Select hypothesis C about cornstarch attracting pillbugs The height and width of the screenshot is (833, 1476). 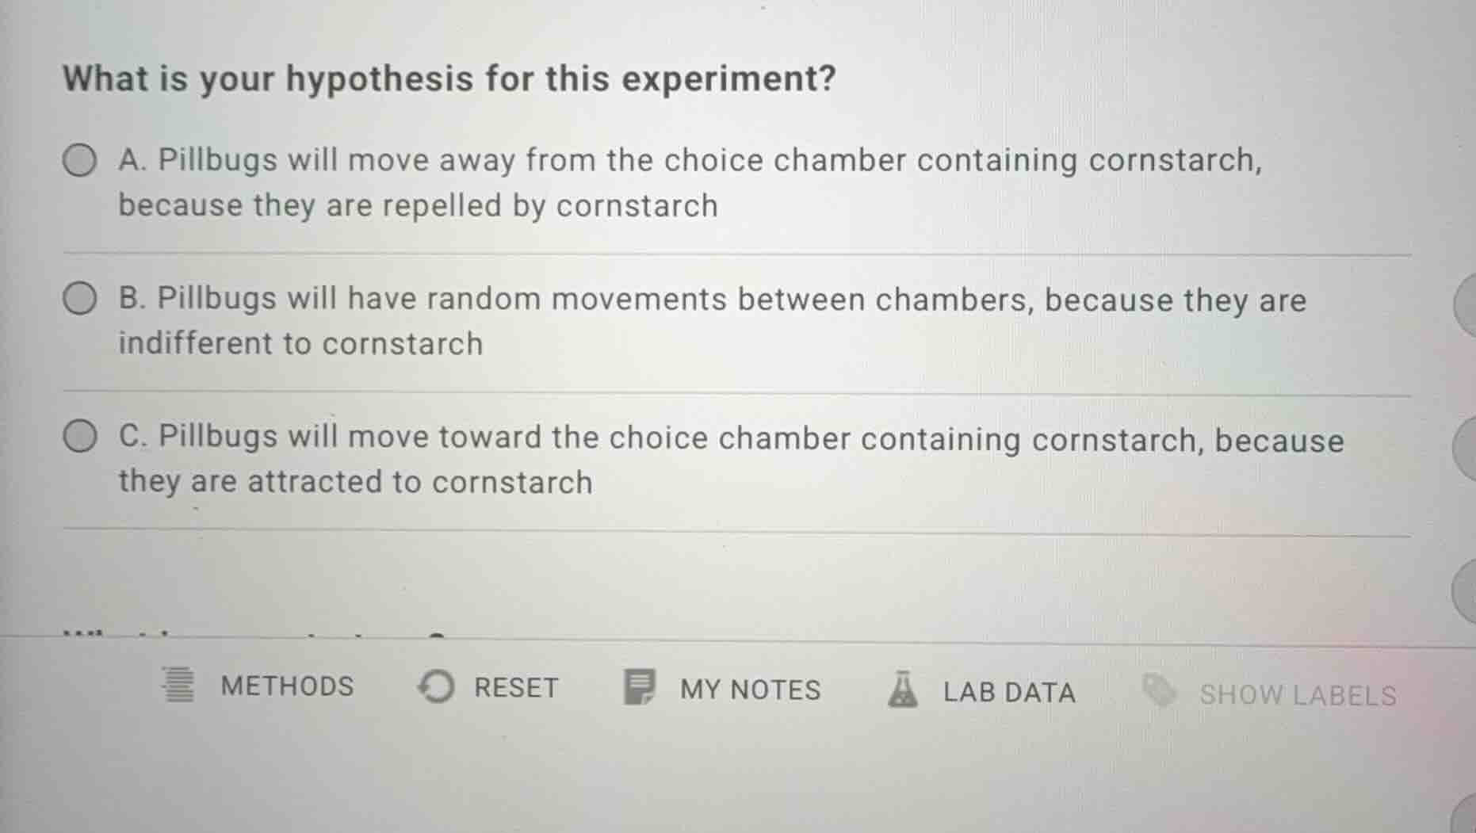point(78,435)
